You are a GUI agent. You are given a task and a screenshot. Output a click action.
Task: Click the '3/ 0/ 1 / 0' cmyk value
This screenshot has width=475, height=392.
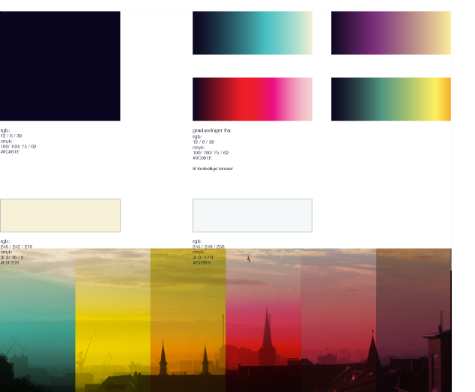tap(203, 257)
